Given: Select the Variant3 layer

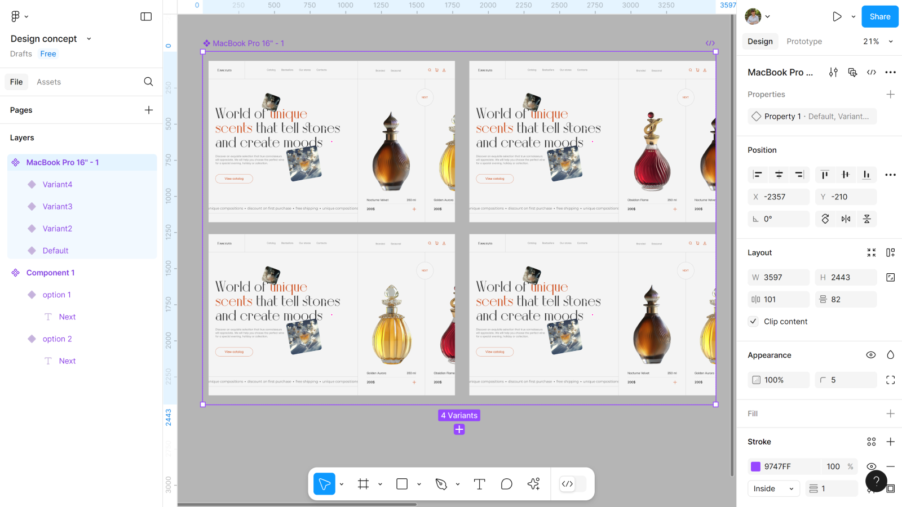Looking at the screenshot, I should 58,207.
